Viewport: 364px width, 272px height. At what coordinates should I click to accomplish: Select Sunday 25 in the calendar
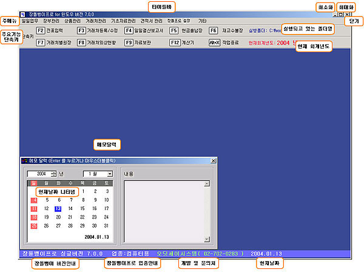point(34,226)
